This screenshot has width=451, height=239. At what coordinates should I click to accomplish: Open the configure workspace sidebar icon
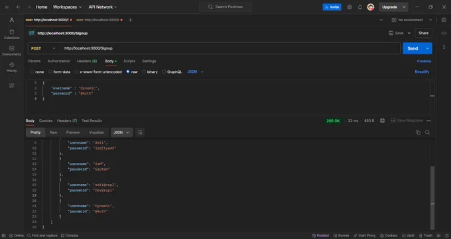coord(11,85)
